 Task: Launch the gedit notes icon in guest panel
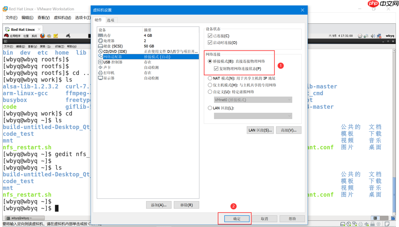[x=55, y=36]
